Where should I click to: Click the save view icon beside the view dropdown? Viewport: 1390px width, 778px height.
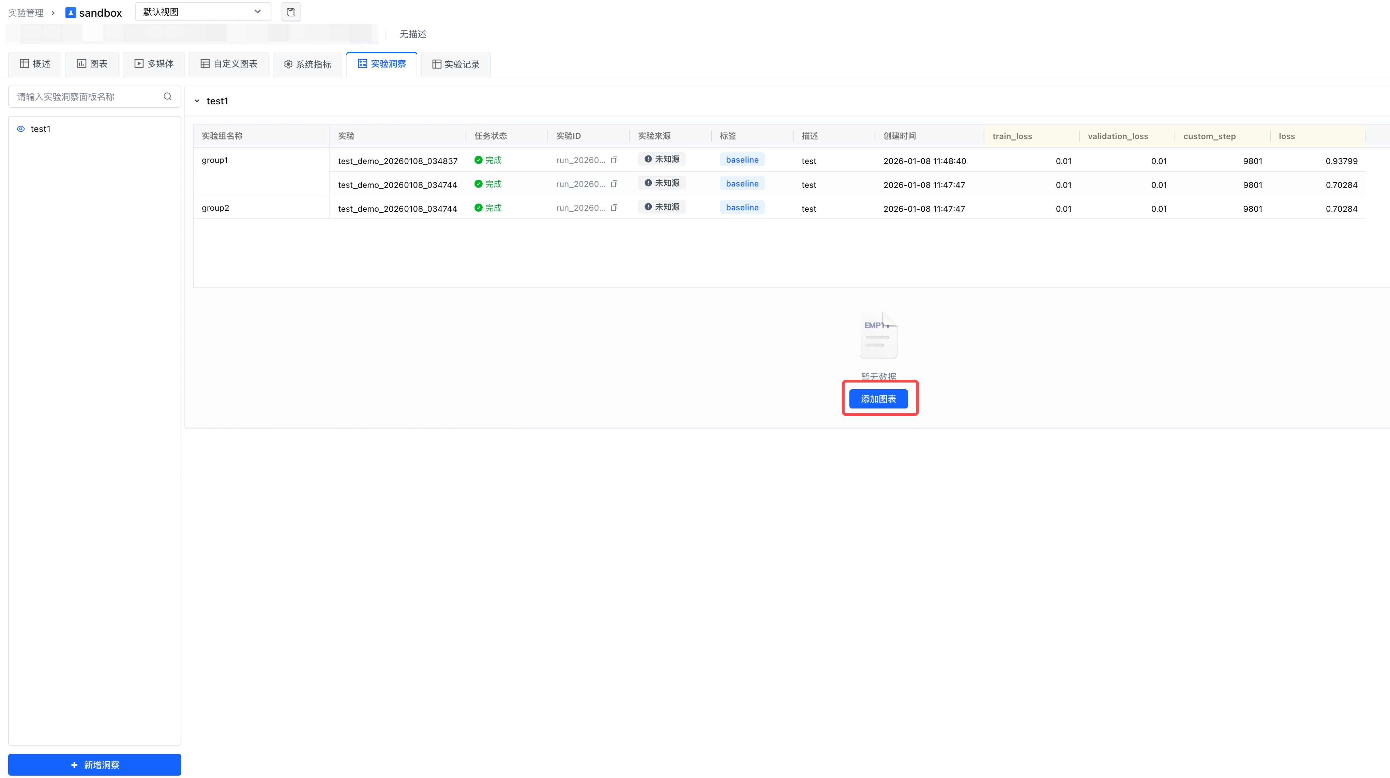point(291,12)
